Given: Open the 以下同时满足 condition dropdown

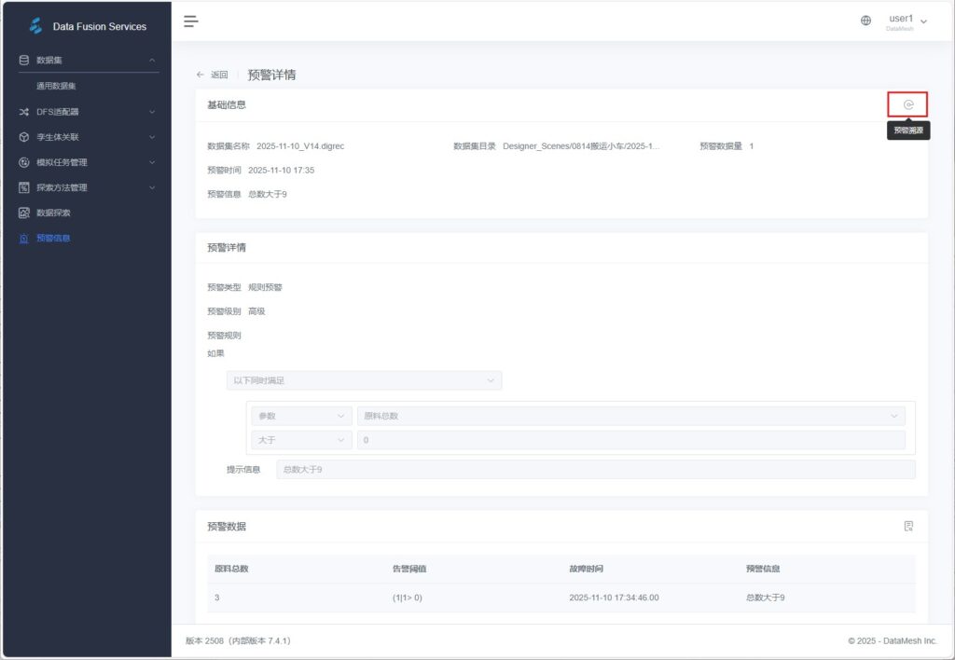Looking at the screenshot, I should [x=364, y=380].
